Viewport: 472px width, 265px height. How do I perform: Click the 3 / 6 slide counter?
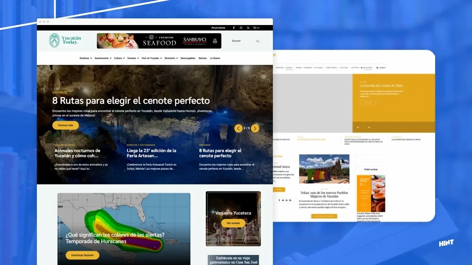pos(247,128)
